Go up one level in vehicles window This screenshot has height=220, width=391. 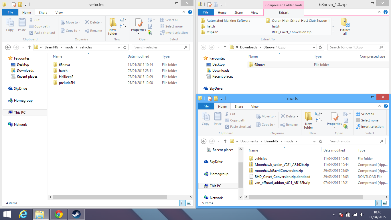click(29, 47)
